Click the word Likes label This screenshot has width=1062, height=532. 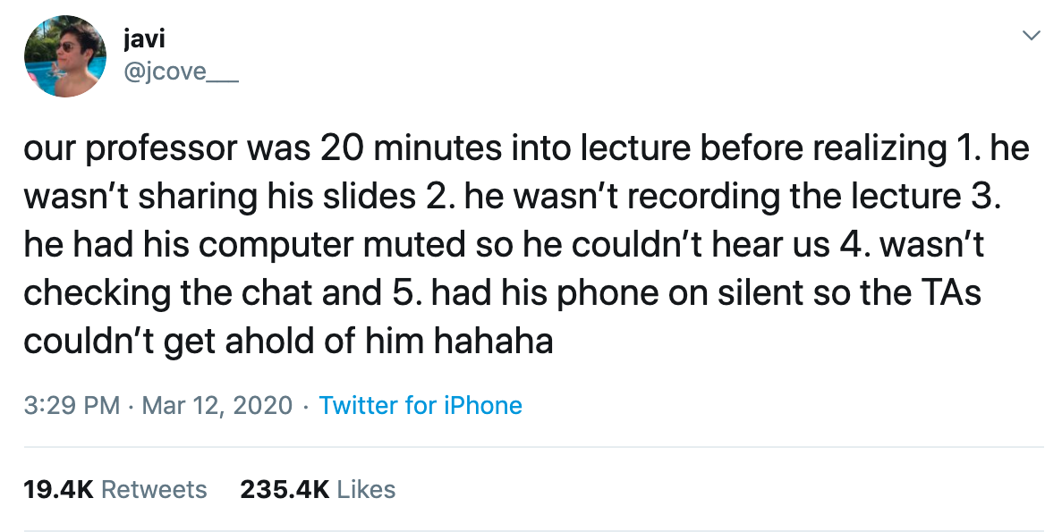click(367, 489)
